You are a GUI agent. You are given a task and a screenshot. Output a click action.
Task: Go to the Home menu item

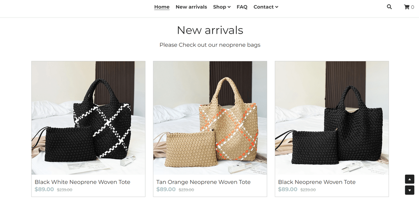(162, 7)
